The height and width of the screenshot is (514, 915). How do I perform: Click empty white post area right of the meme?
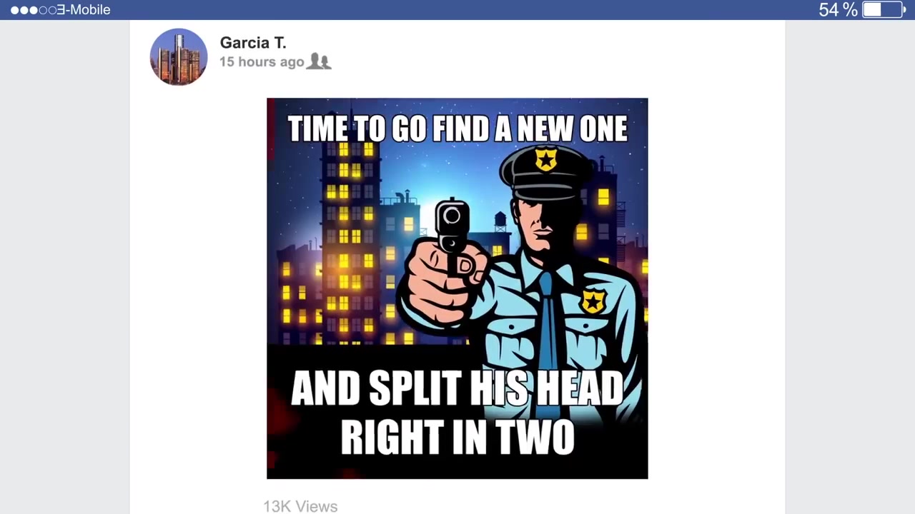716,286
